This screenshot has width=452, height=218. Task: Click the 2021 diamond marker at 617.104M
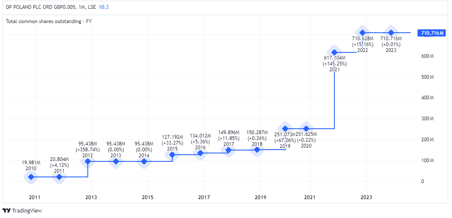coord(334,52)
